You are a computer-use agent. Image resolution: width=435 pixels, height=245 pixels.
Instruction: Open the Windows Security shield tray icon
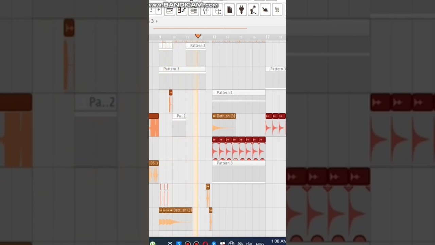223,243
